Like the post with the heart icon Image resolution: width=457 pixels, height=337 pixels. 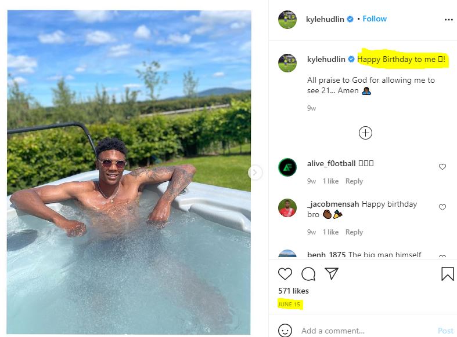pos(285,274)
